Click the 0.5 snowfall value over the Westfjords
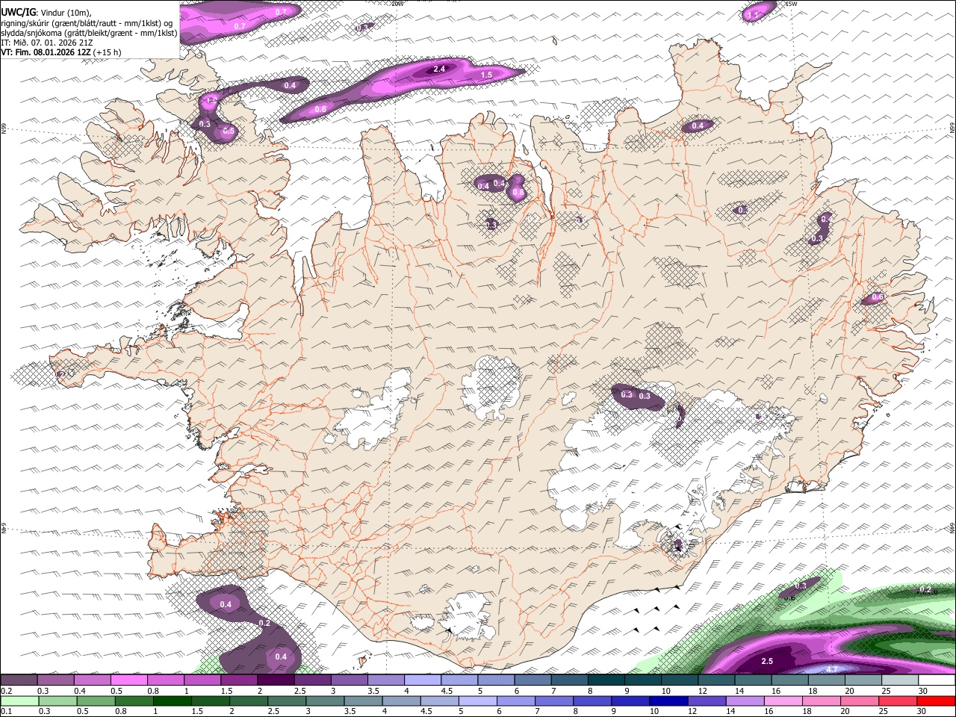 (229, 131)
